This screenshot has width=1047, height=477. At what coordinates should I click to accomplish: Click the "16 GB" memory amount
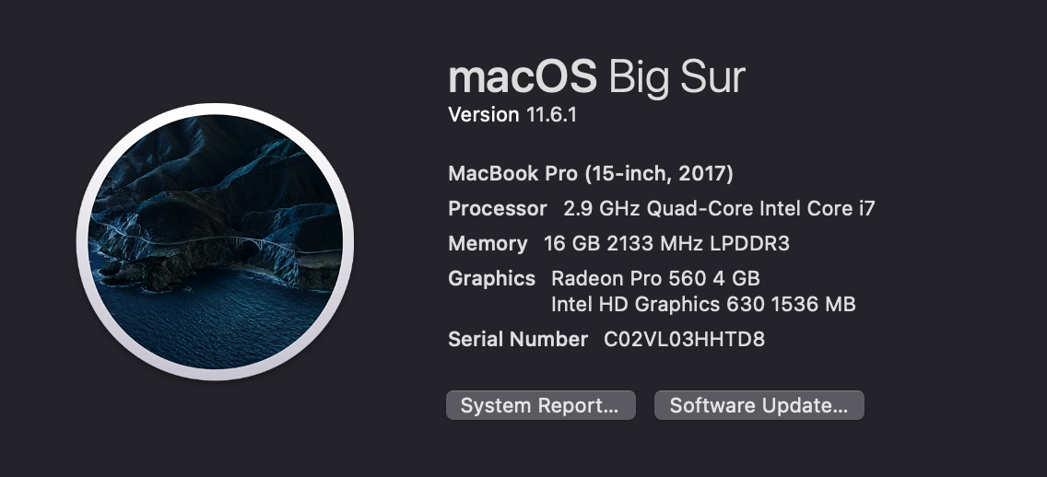point(566,244)
